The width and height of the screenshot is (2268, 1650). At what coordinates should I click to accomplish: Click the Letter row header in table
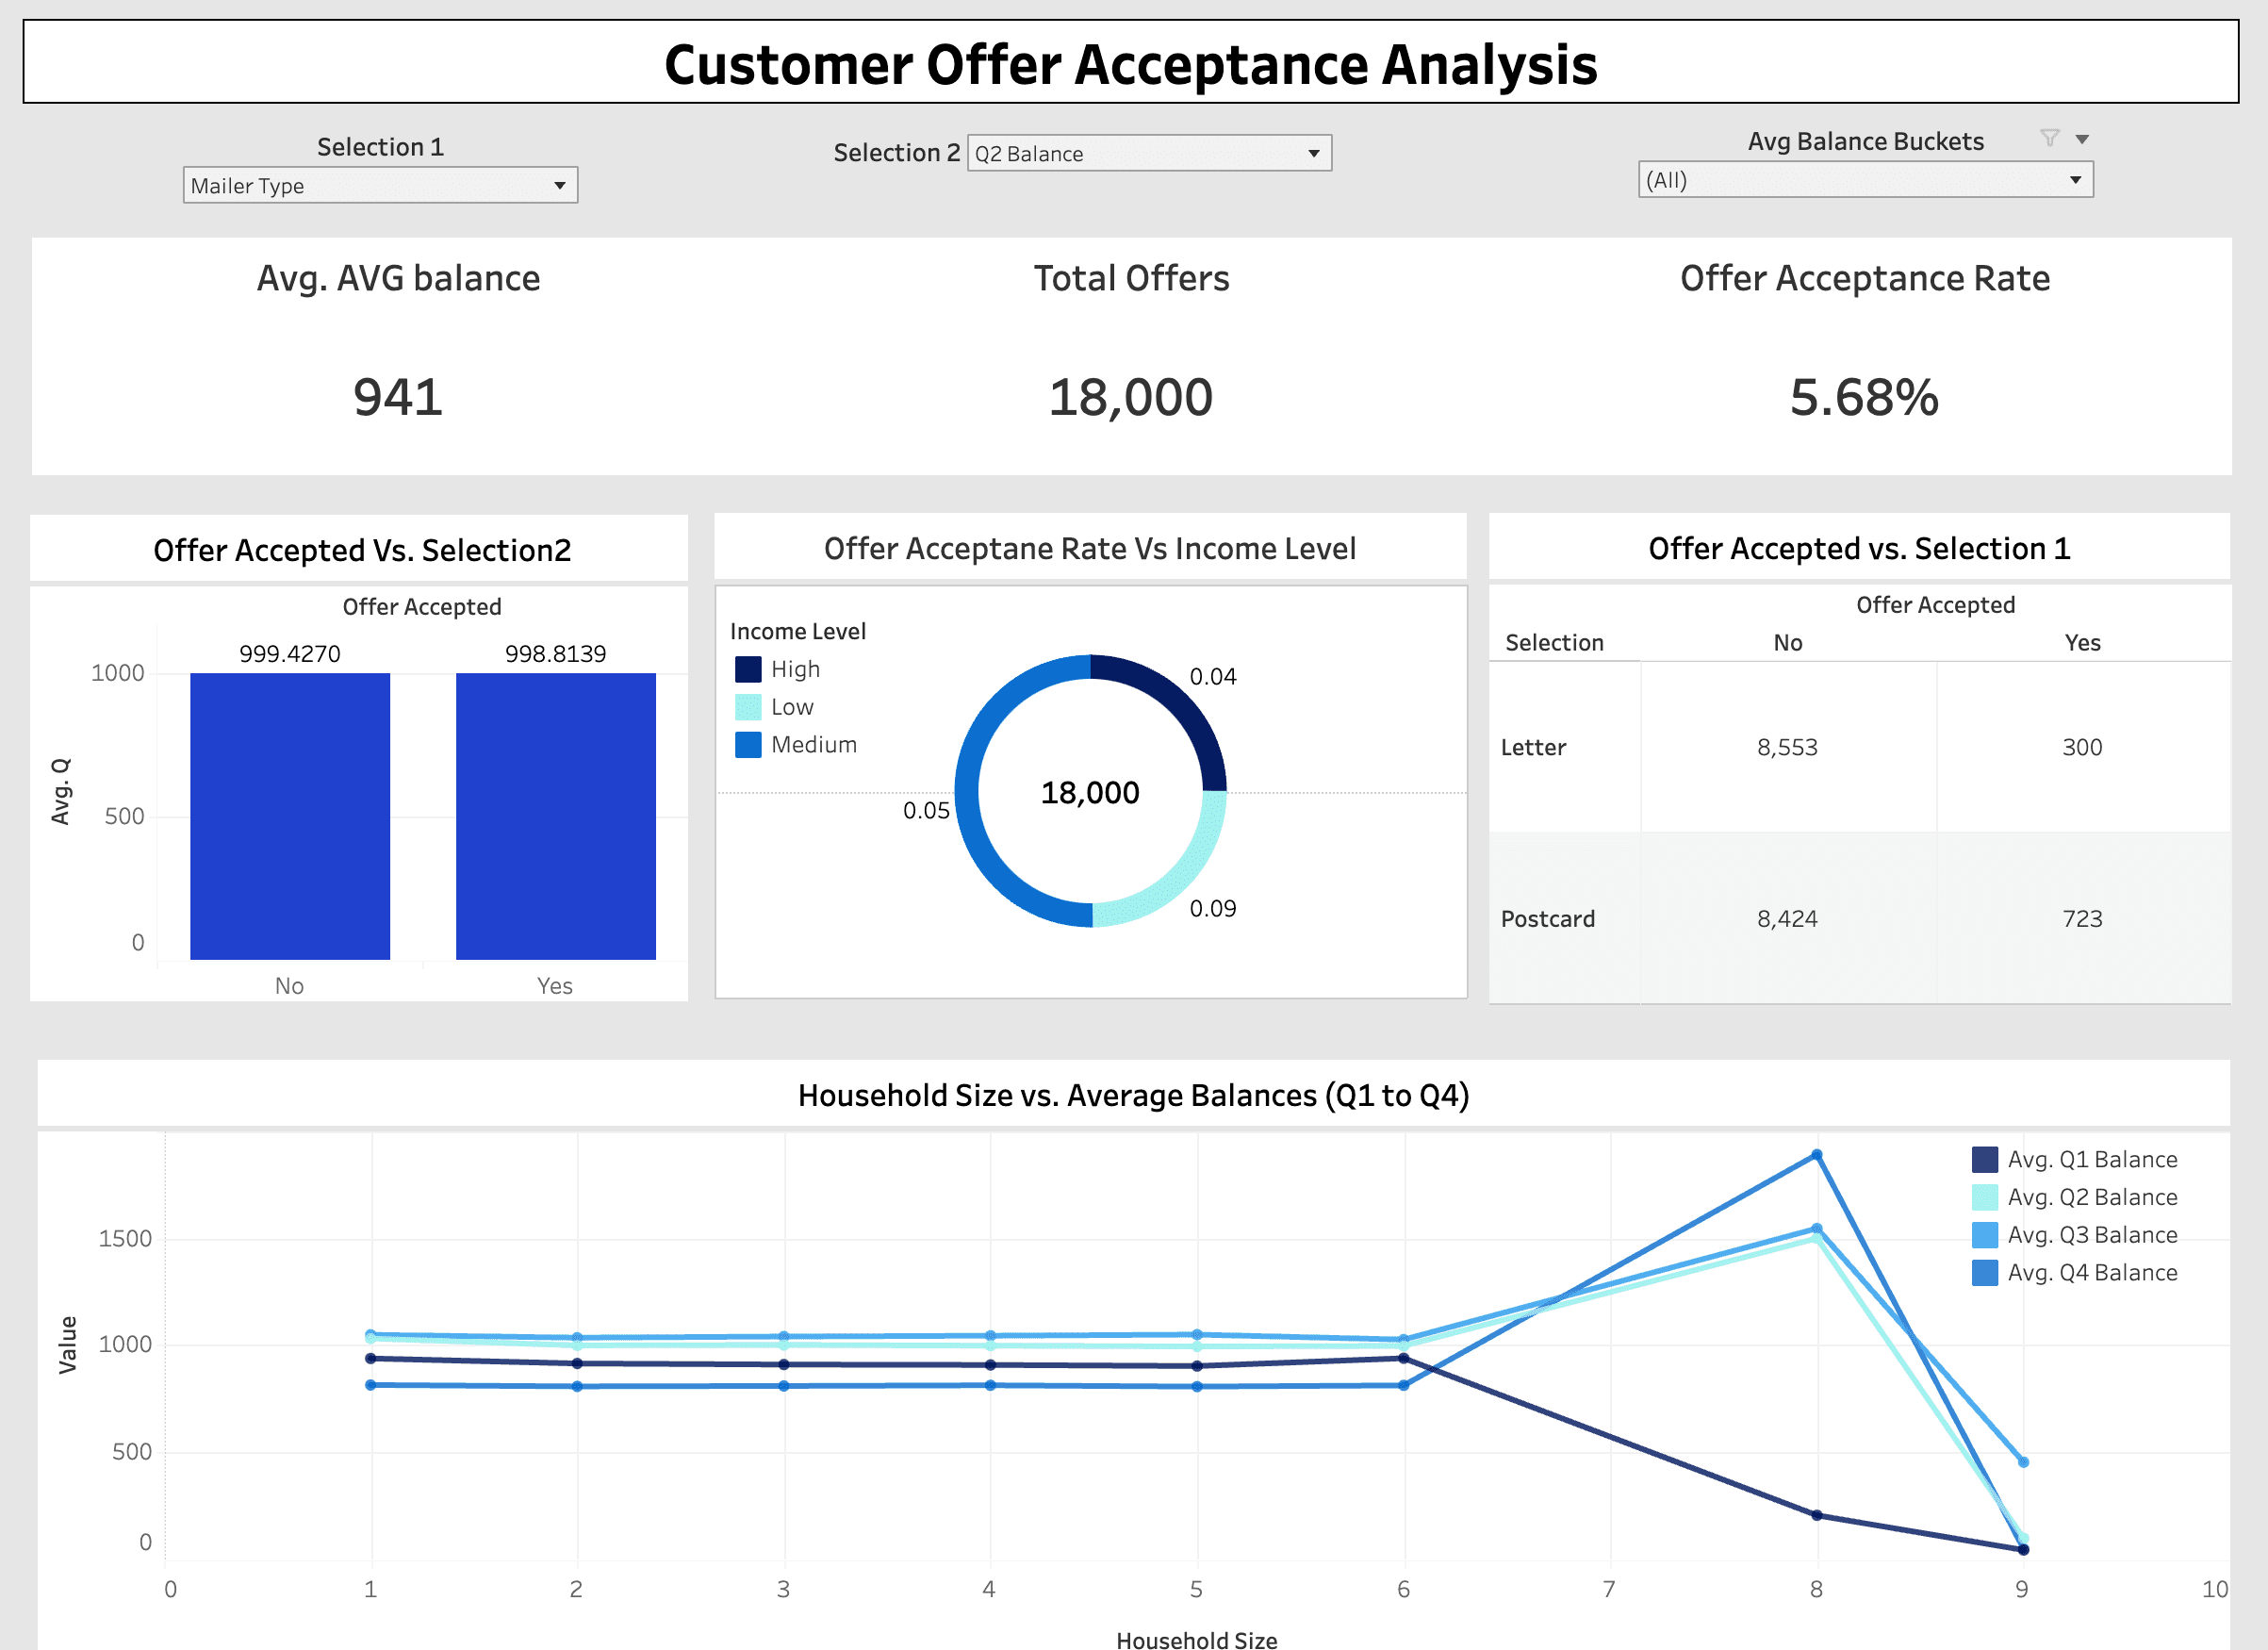(1533, 747)
